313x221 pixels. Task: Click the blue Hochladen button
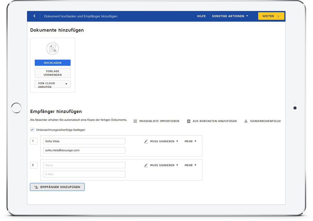[53, 63]
